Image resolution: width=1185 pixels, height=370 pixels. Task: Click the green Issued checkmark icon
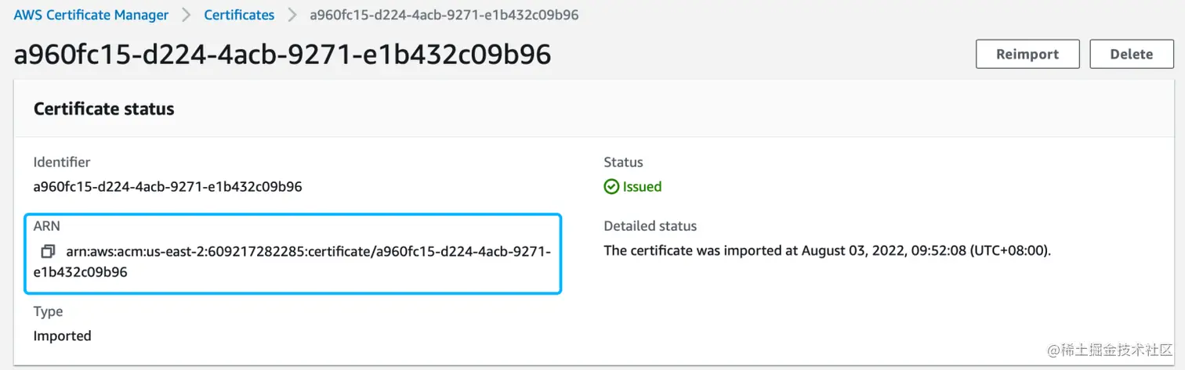611,187
